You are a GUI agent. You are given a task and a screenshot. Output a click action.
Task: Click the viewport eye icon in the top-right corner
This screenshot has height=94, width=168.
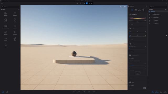tap(125, 7)
